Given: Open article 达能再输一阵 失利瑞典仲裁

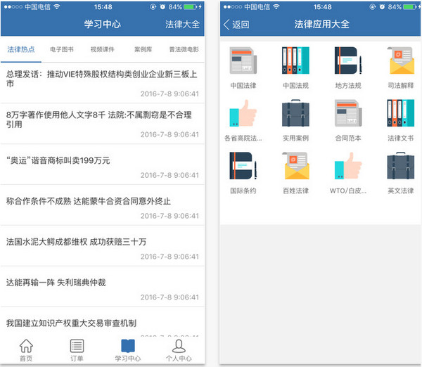Looking at the screenshot, I should pos(103,287).
